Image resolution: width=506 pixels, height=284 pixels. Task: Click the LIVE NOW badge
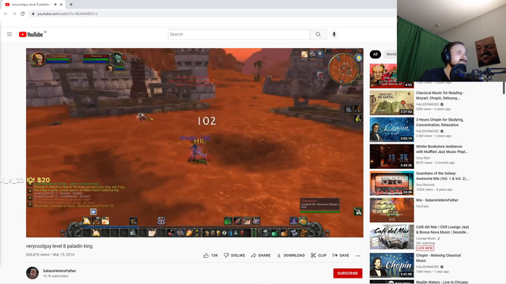[x=425, y=248]
